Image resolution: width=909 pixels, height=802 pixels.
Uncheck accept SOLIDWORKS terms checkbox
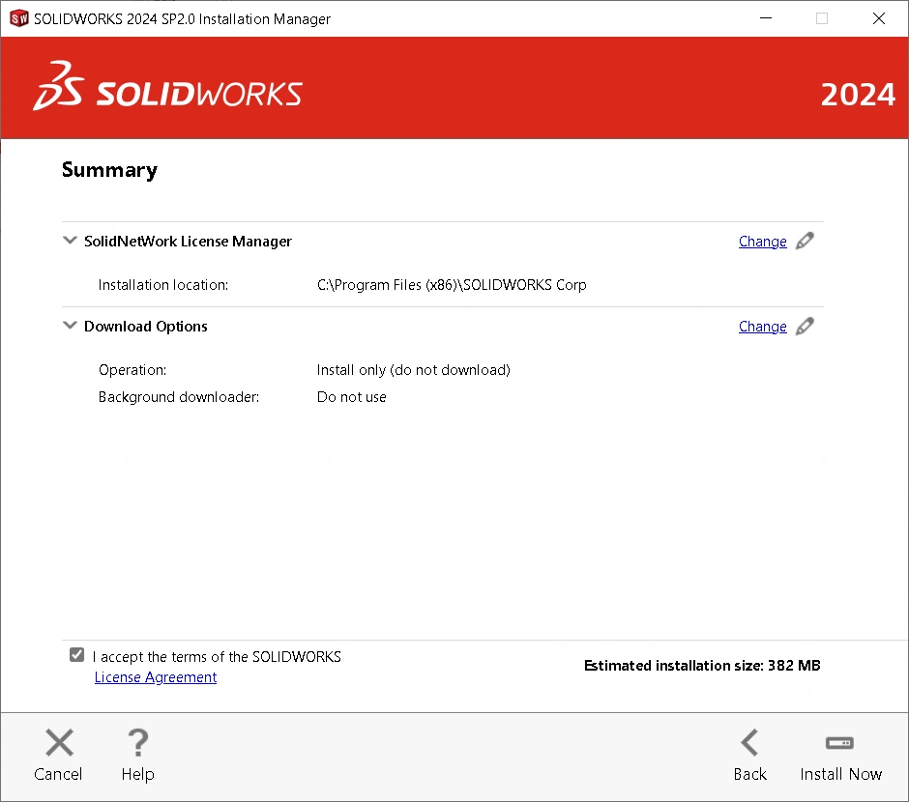coord(76,655)
